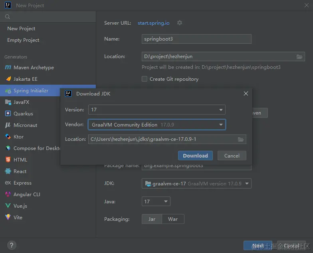Select Jar packaging option
Viewport: 313px width, 253px height.
tap(152, 219)
